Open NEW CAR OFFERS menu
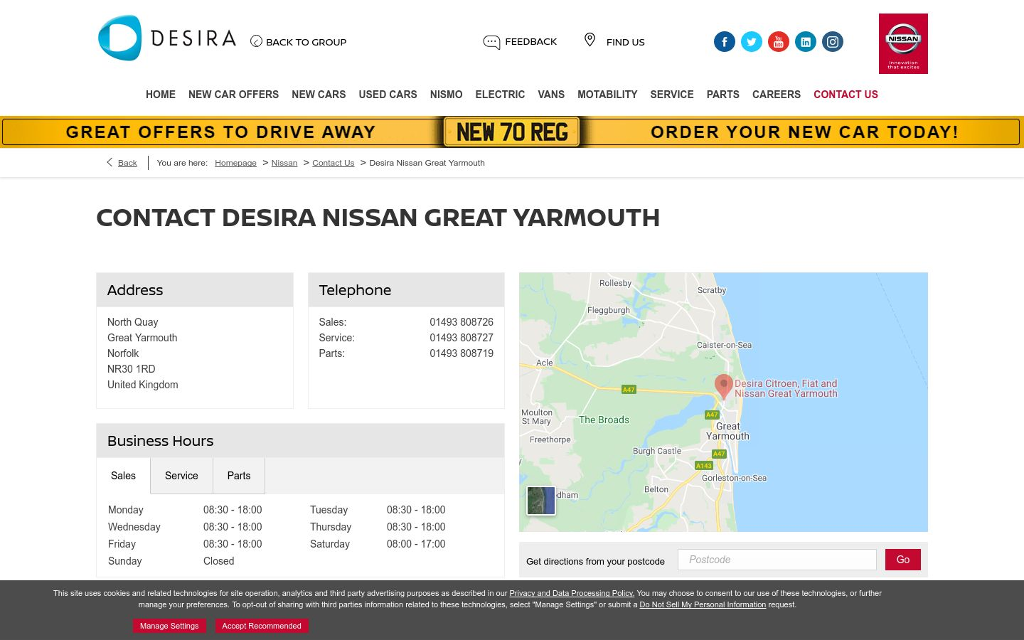 233,95
